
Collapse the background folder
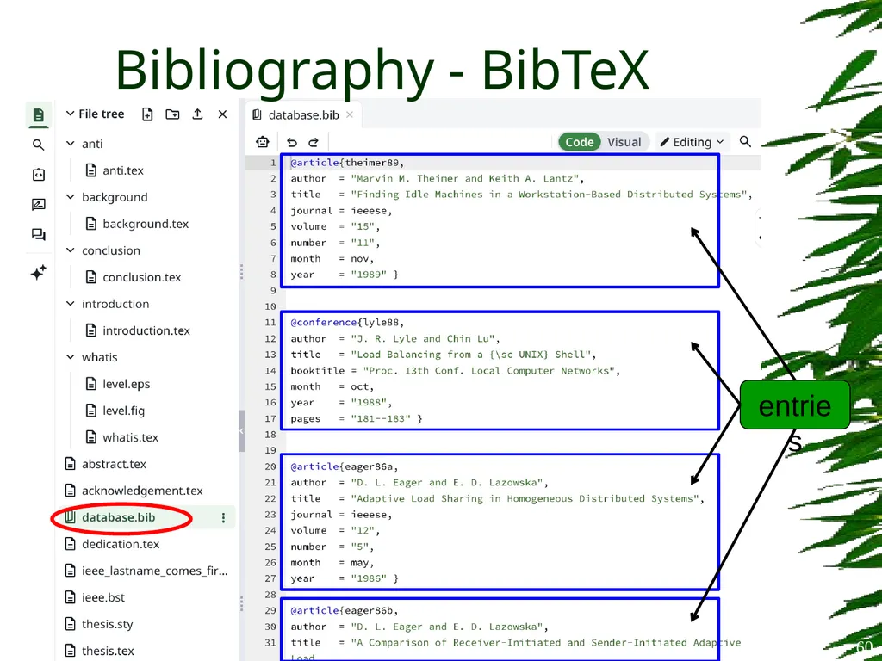pyautogui.click(x=71, y=197)
